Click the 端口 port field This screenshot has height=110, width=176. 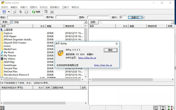click(123, 17)
